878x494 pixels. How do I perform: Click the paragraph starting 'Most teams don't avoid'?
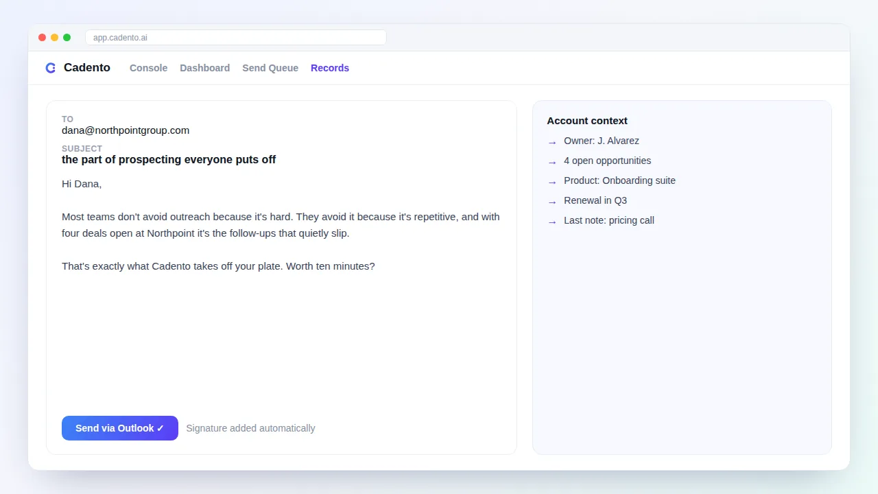click(x=281, y=225)
